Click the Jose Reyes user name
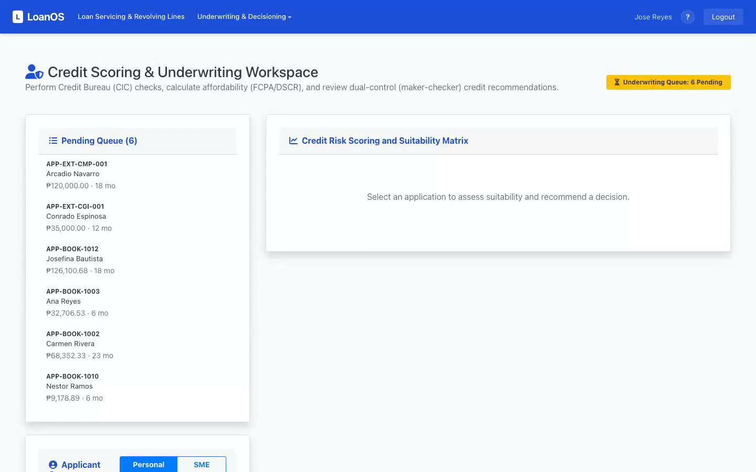This screenshot has width=756, height=472. 653,17
